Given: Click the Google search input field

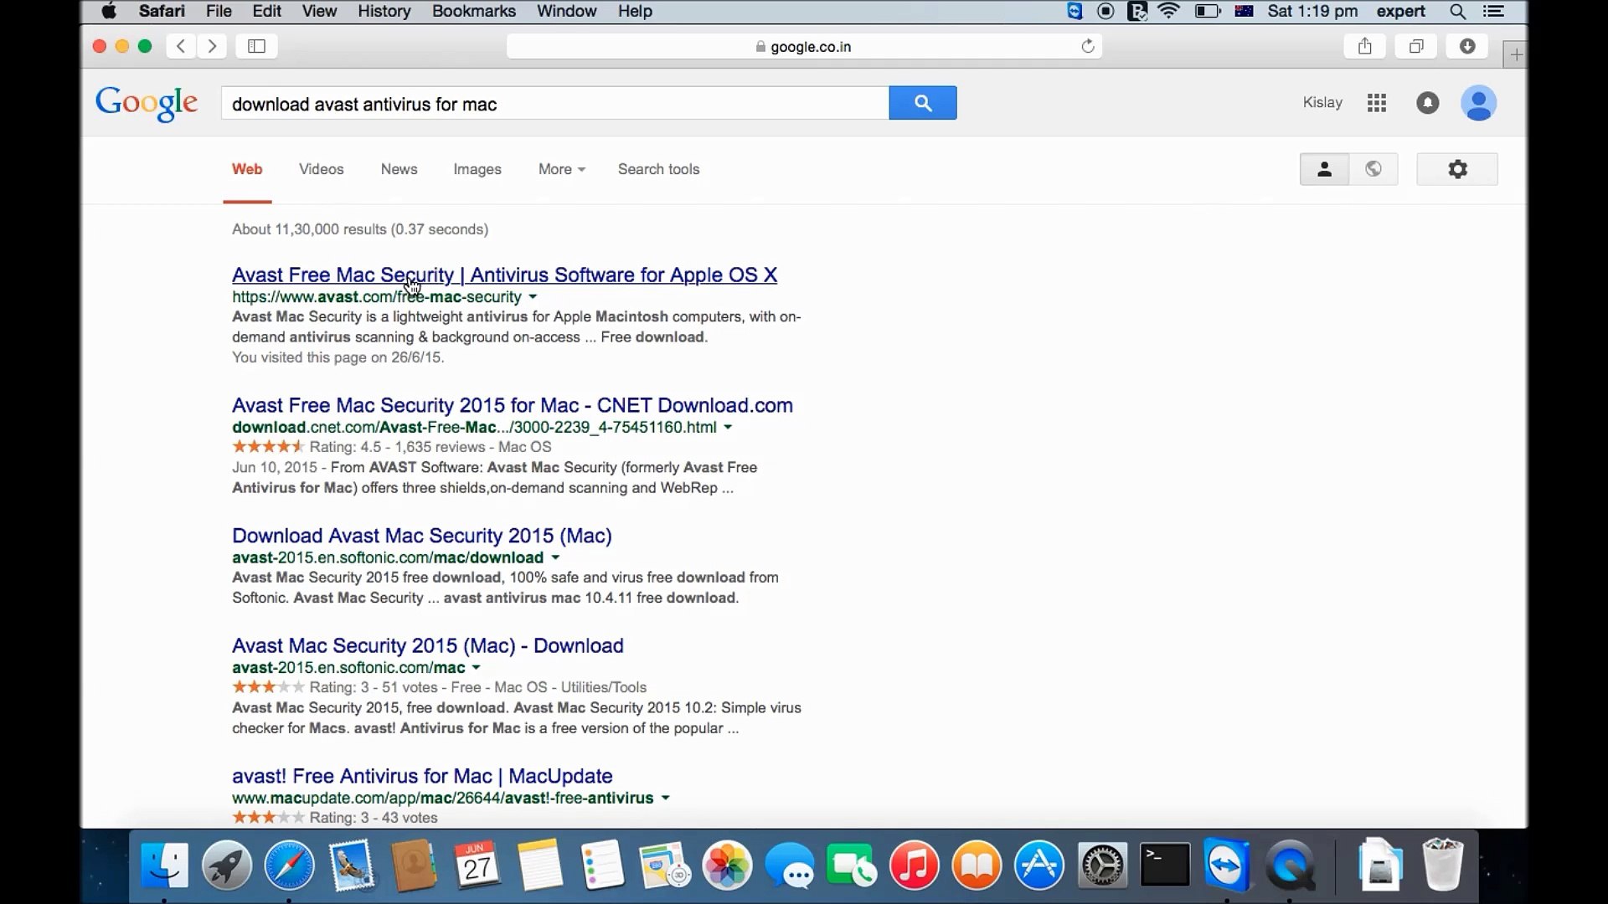Looking at the screenshot, I should point(552,103).
